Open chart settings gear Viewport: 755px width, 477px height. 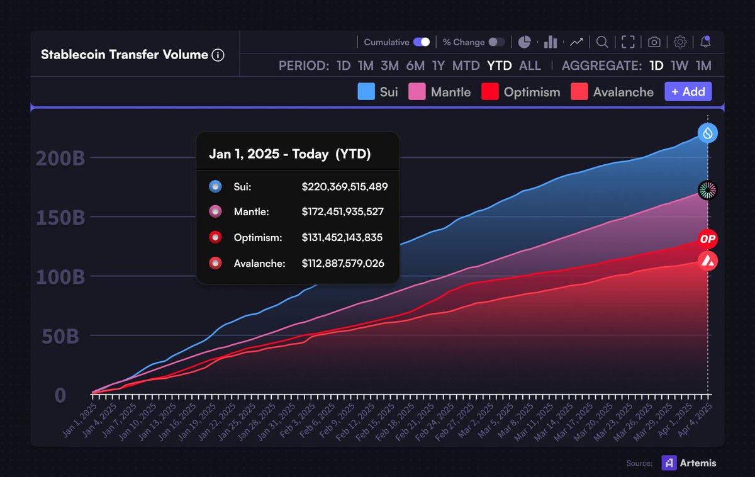(x=679, y=42)
